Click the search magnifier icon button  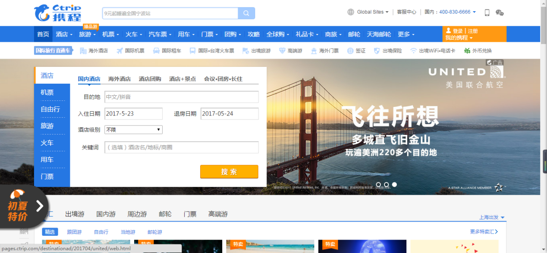pyautogui.click(x=246, y=13)
